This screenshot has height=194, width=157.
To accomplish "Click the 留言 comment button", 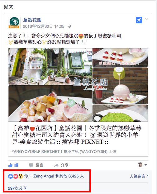I will coord(36,165).
